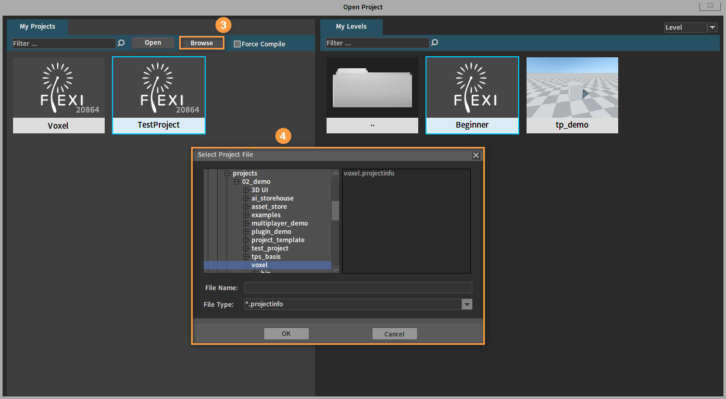Select the 'multiplayer_demo' tree item
This screenshot has width=726, height=399.
(280, 223)
